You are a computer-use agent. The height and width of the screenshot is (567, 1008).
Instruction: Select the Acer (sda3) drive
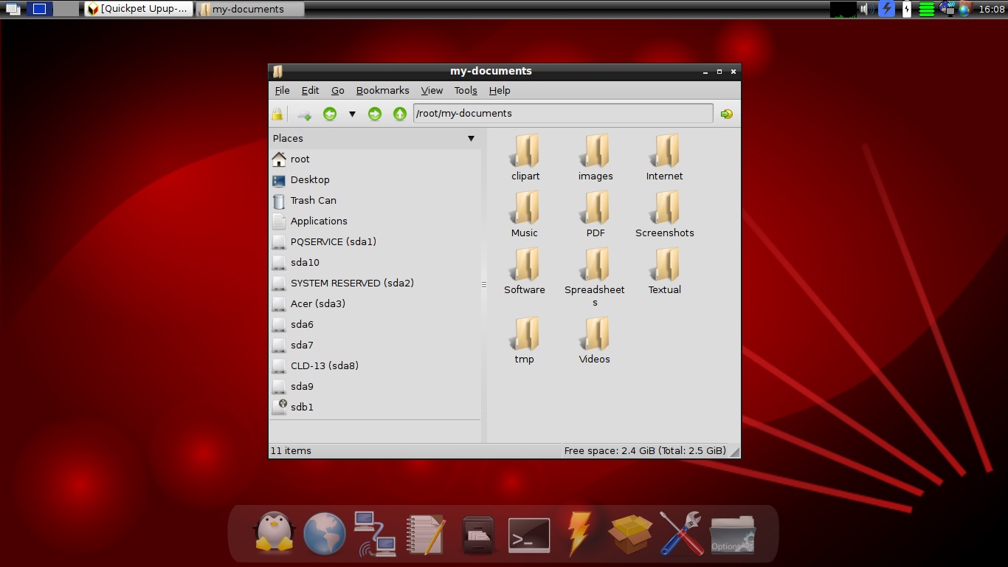[x=375, y=303]
